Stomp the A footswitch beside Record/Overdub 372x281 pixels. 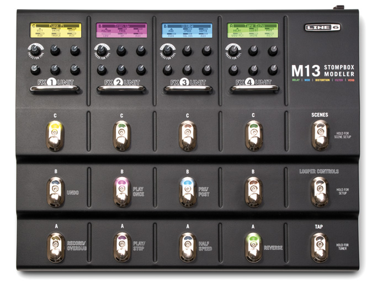click(56, 247)
